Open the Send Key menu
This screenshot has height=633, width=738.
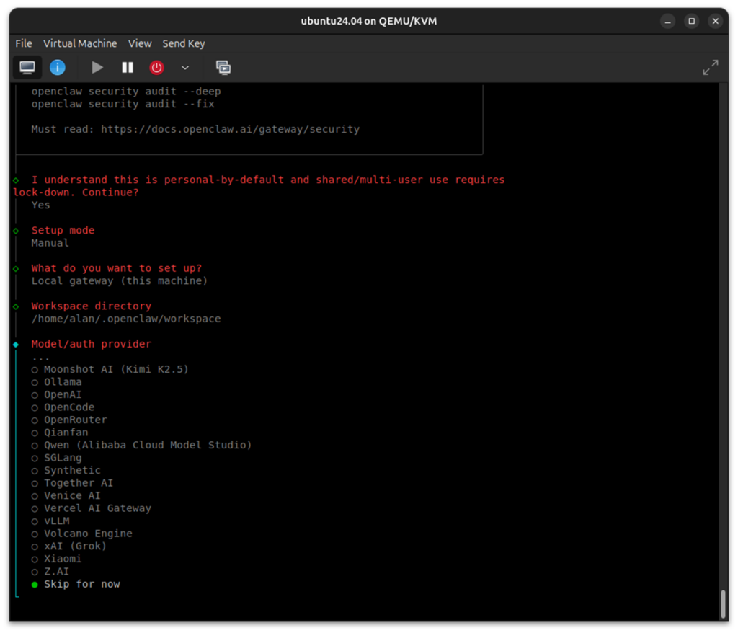pos(184,43)
